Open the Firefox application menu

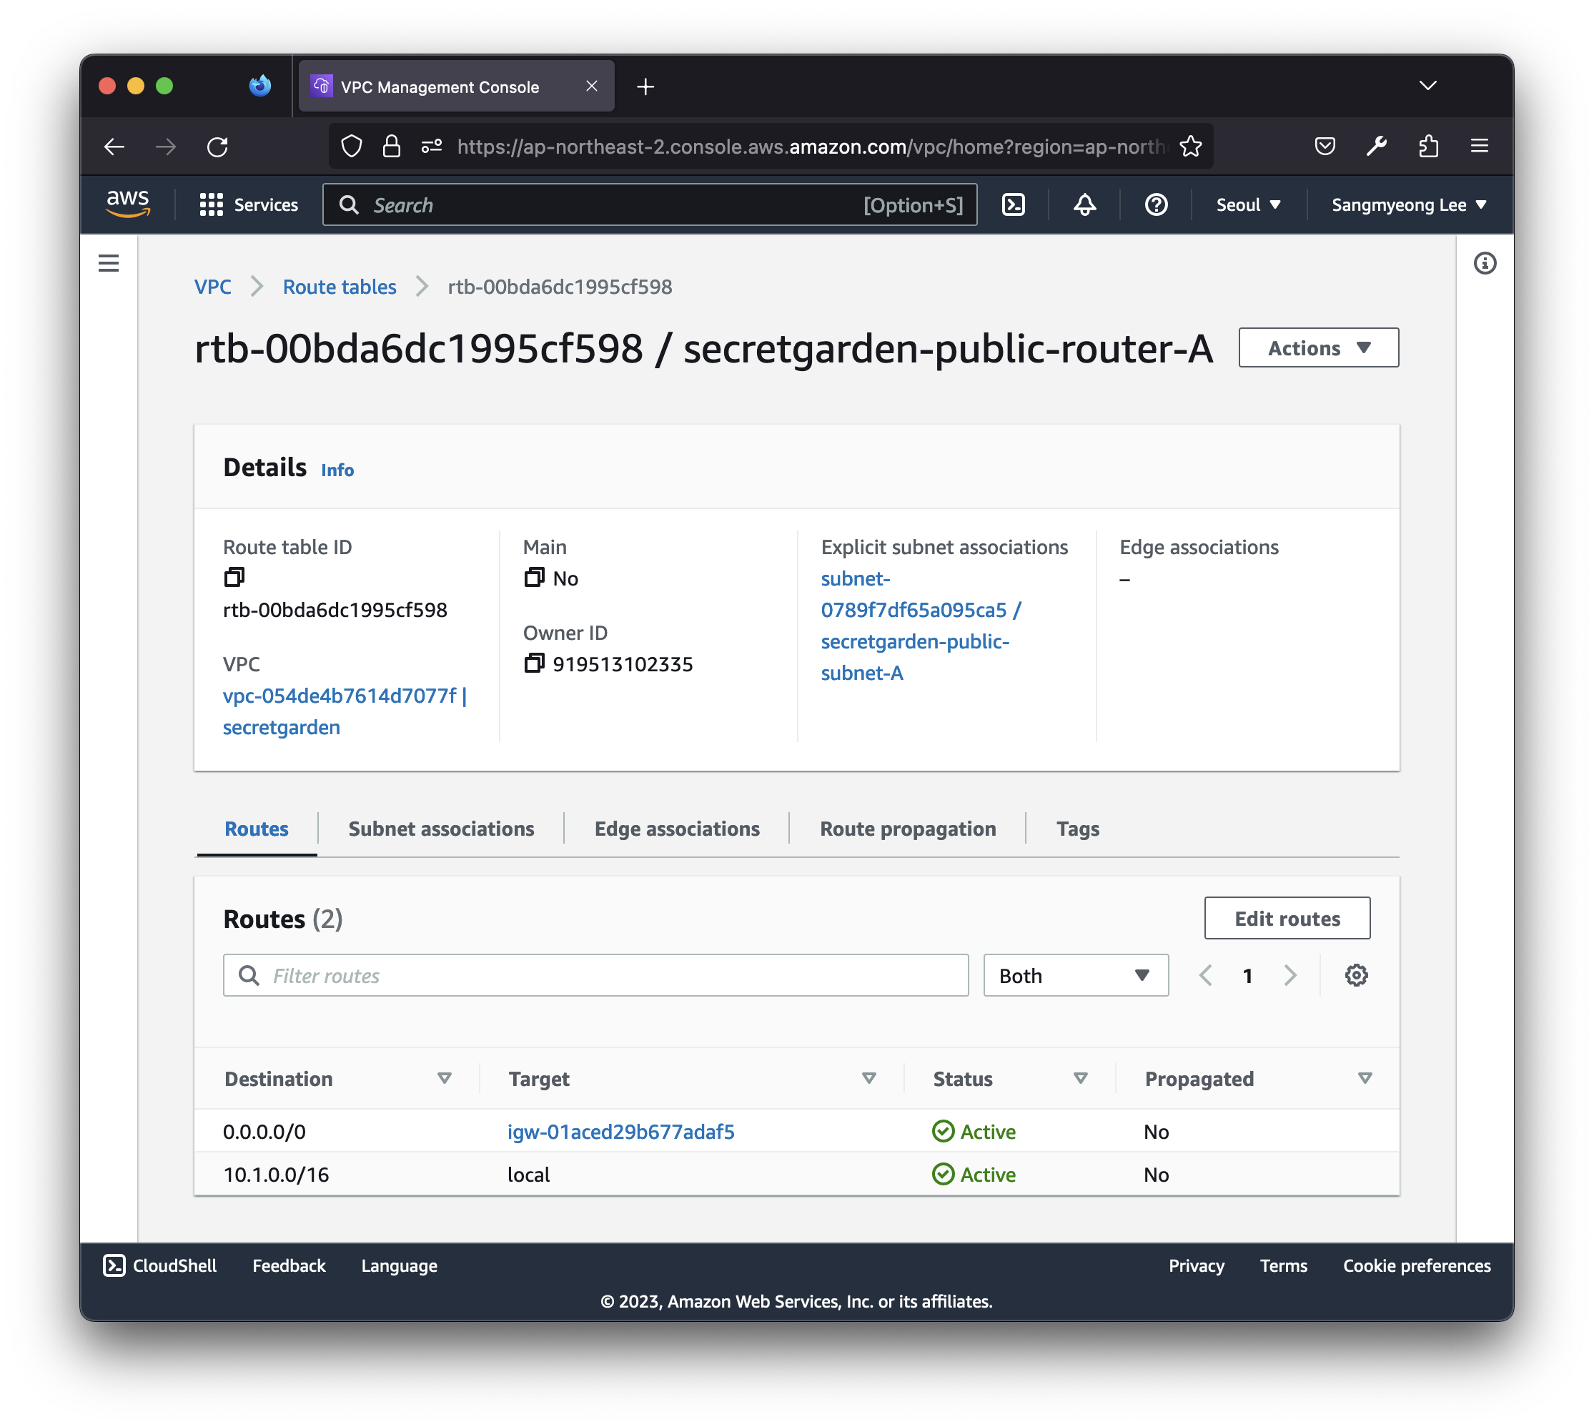(x=1479, y=146)
